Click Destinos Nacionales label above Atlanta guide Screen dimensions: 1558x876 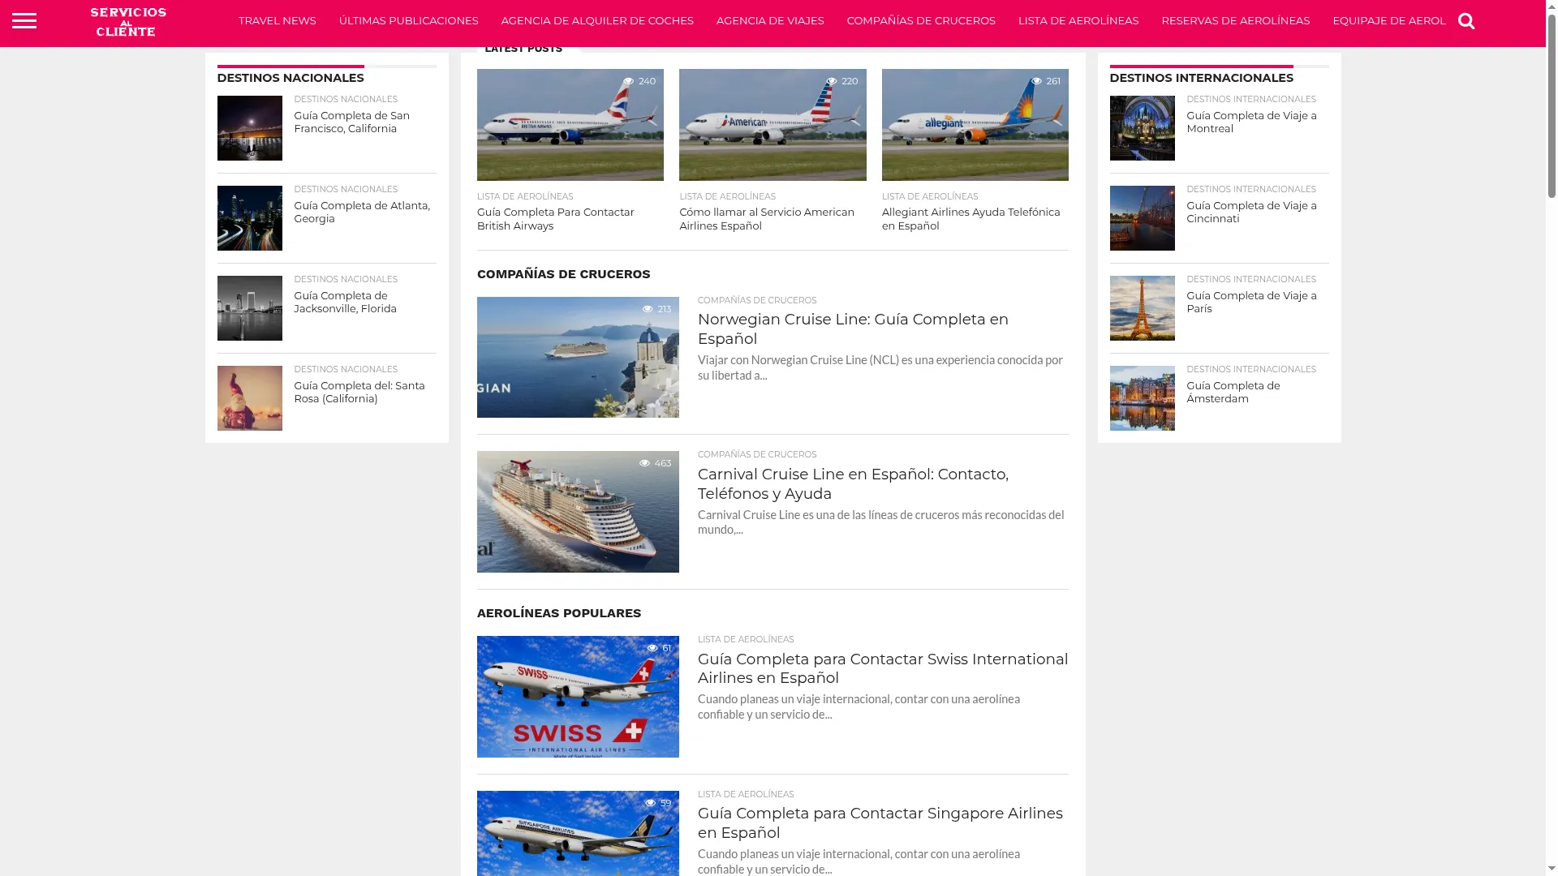coord(346,190)
